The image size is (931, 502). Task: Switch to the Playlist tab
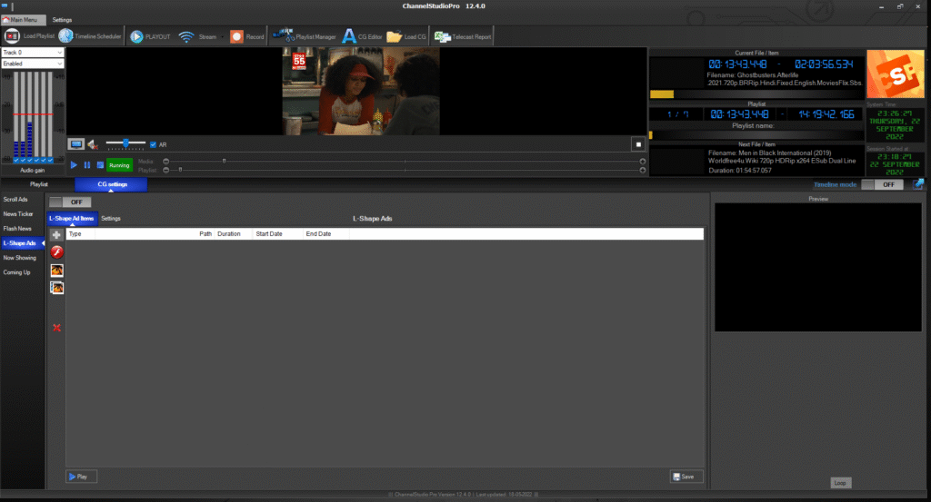click(38, 184)
